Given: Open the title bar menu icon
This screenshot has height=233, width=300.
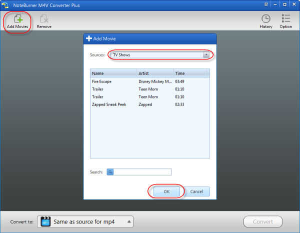Looking at the screenshot, I should (x=266, y=4).
